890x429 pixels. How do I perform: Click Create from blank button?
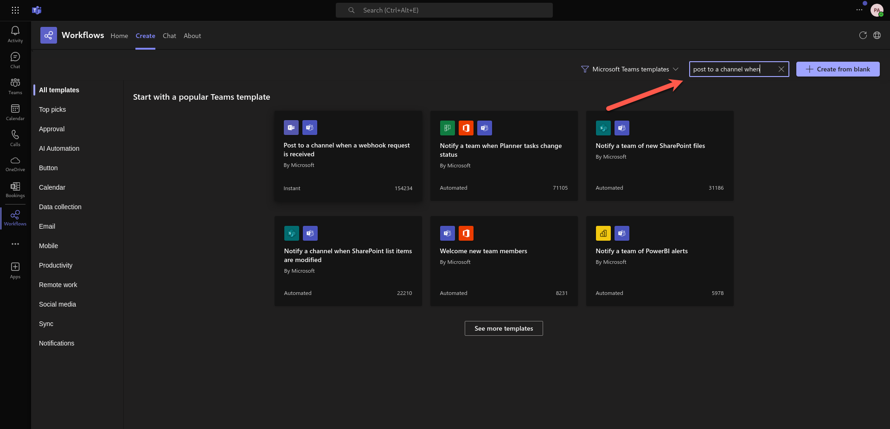pos(838,69)
